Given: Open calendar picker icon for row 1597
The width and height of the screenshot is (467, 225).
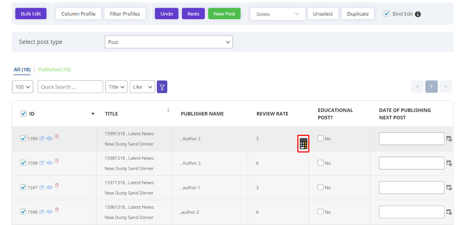Looking at the screenshot, I should [449, 187].
